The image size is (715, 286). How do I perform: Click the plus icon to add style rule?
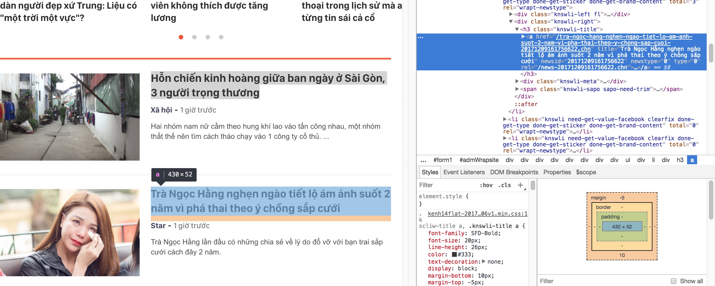pos(520,185)
